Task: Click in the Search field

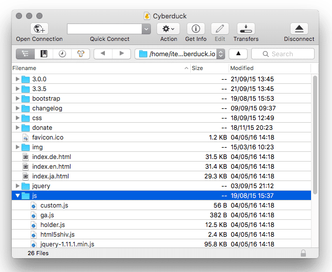Action: pyautogui.click(x=283, y=54)
